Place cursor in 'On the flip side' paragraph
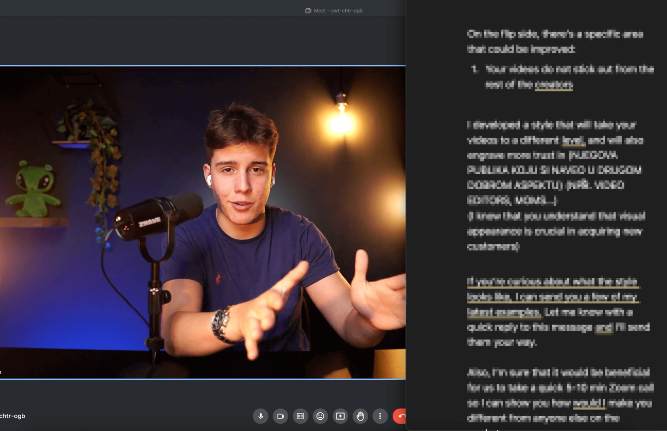The width and height of the screenshot is (667, 431). tap(555, 42)
